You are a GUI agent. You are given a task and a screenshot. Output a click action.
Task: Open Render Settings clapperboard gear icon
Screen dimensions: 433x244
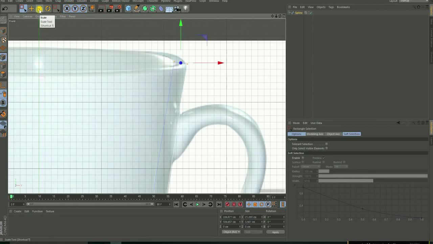tap(118, 8)
